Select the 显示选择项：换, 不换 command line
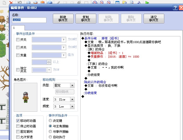The height and width of the screenshot is (140, 183). 102,45
